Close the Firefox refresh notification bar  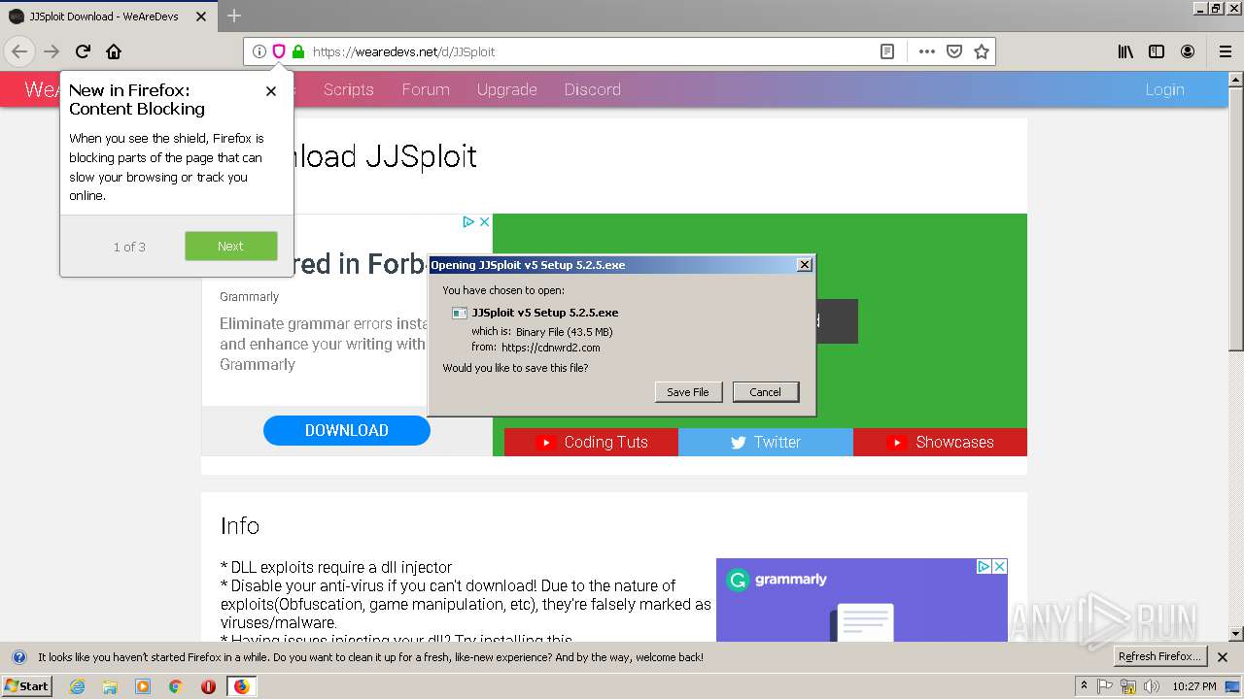point(1223,657)
